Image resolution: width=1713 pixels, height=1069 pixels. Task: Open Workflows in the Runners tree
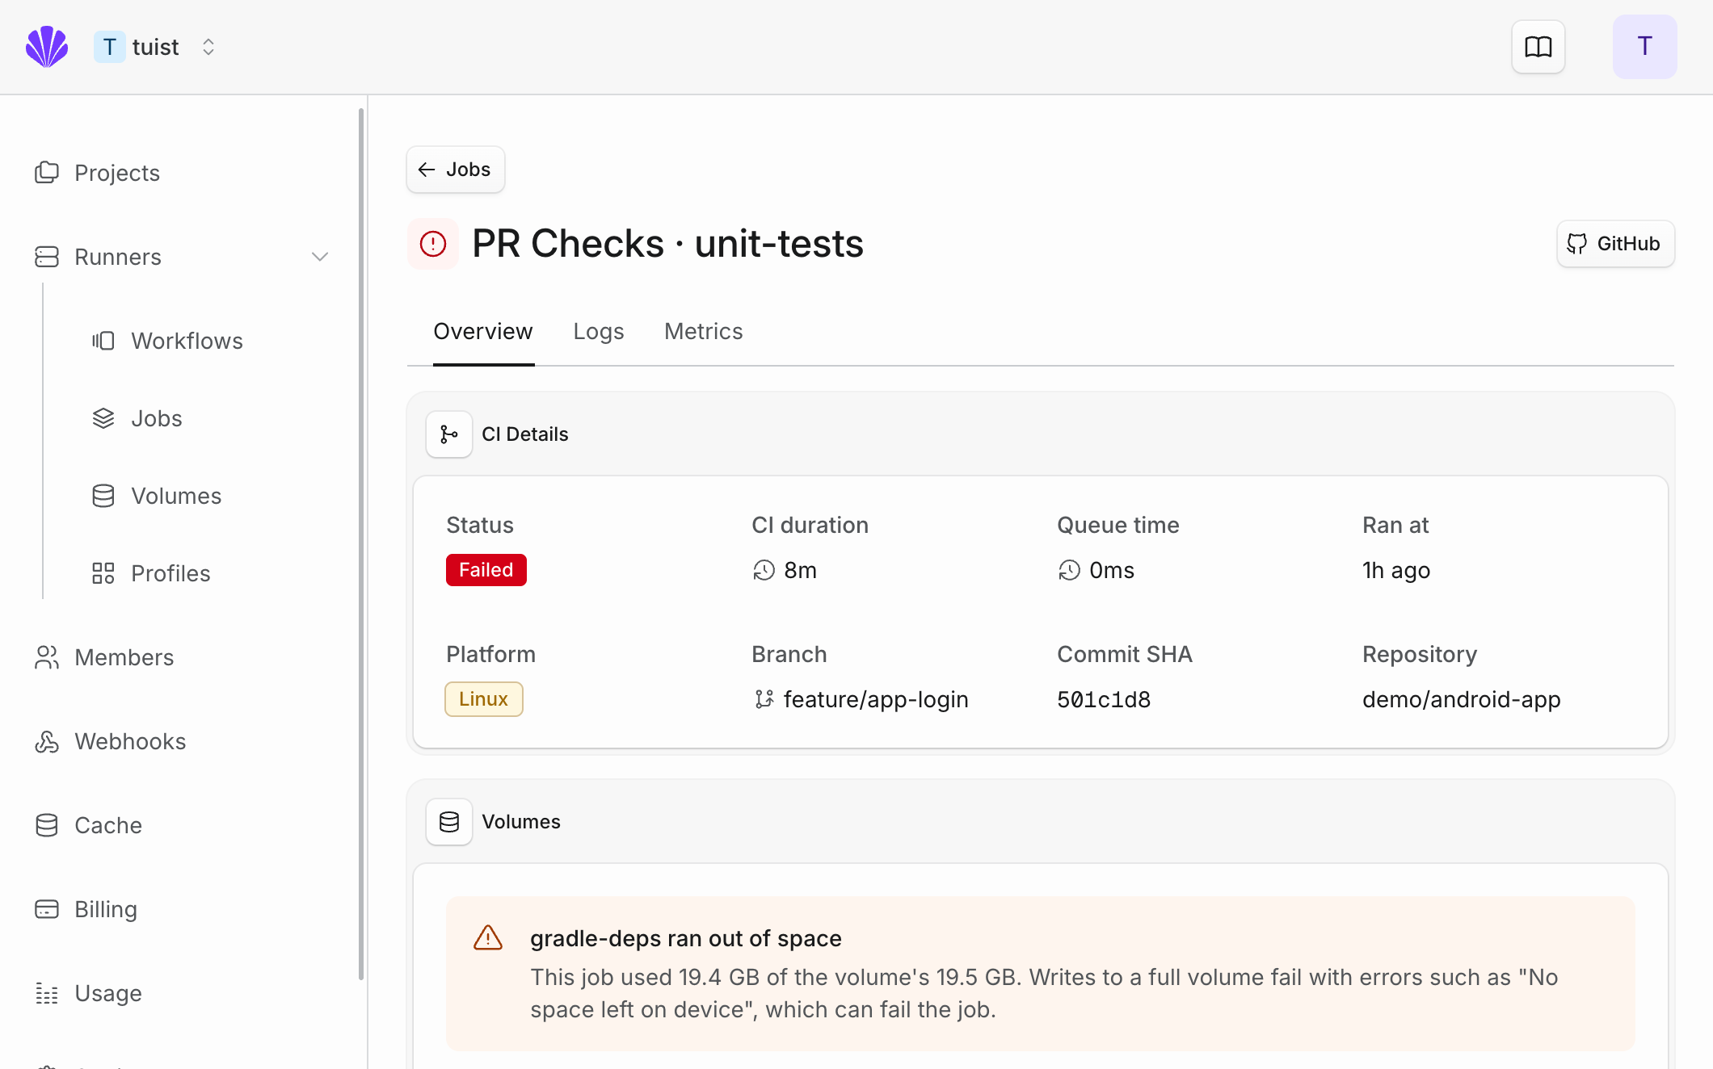click(187, 341)
